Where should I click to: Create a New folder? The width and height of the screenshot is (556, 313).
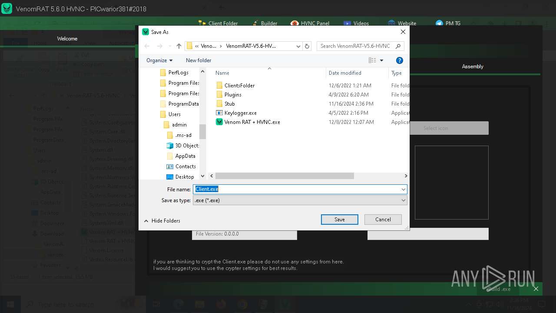pos(199,60)
